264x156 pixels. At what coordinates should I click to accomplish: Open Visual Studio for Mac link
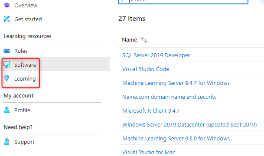click(149, 152)
